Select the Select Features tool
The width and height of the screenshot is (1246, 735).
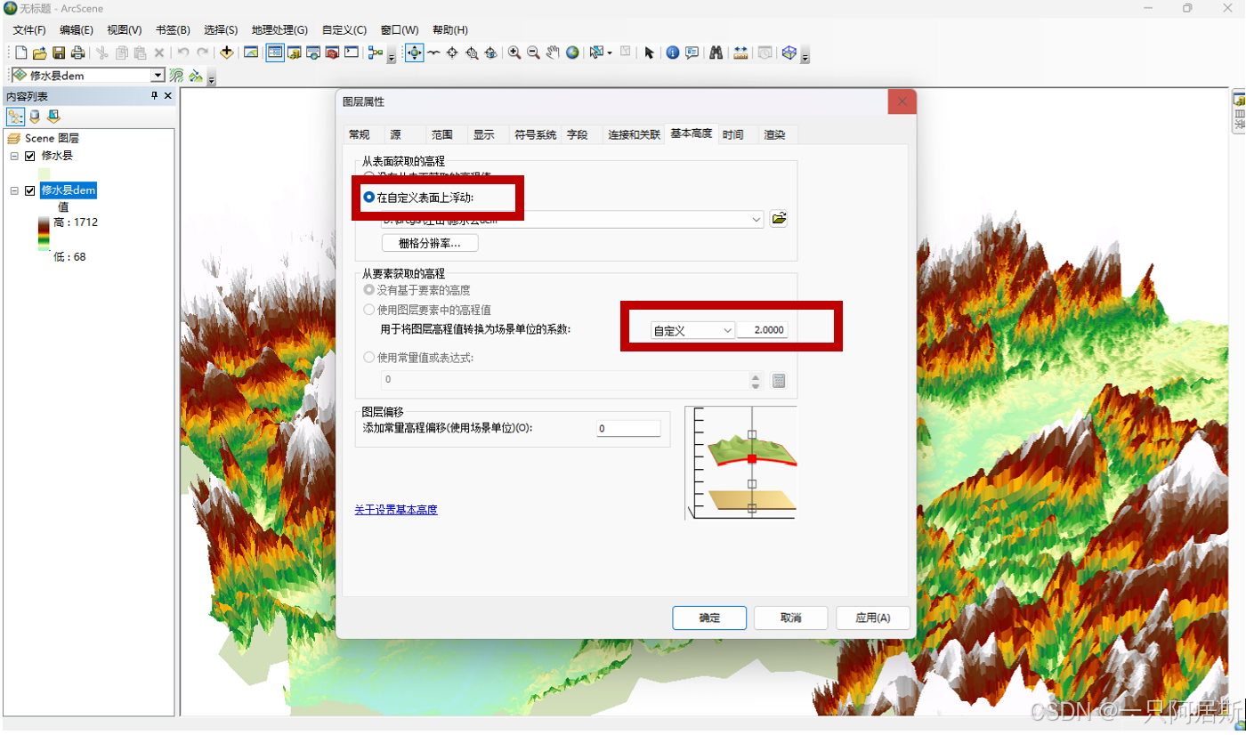click(596, 52)
